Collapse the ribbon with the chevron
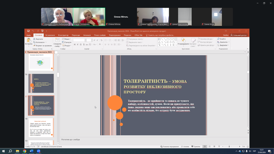Viewport: 274px width, 154px height. (247, 49)
